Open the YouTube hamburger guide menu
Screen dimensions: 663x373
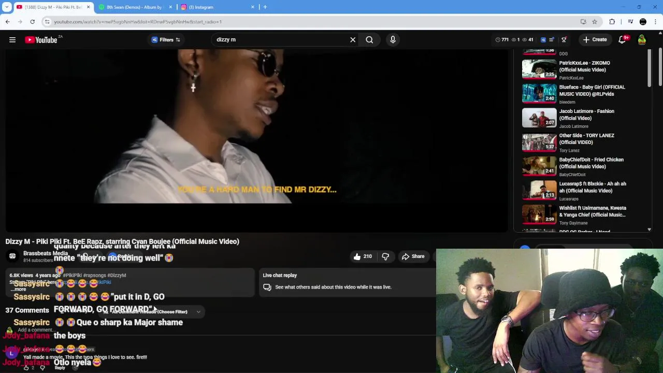coord(12,40)
